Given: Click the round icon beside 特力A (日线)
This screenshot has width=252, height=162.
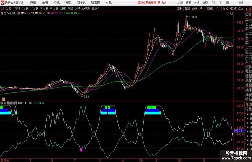Looking at the screenshot, I should [19, 13].
